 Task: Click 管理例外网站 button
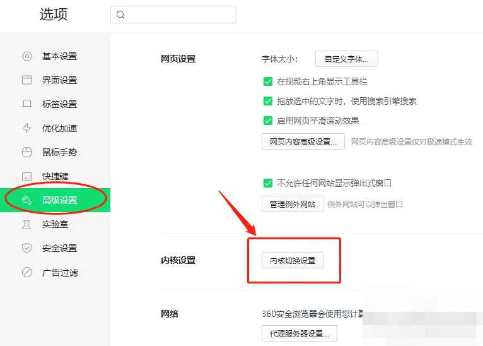click(x=293, y=204)
